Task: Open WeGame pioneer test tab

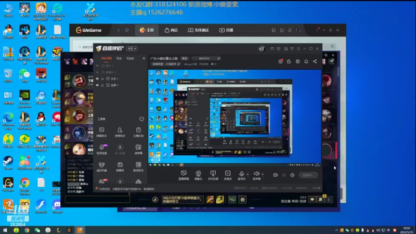Action: point(198,30)
